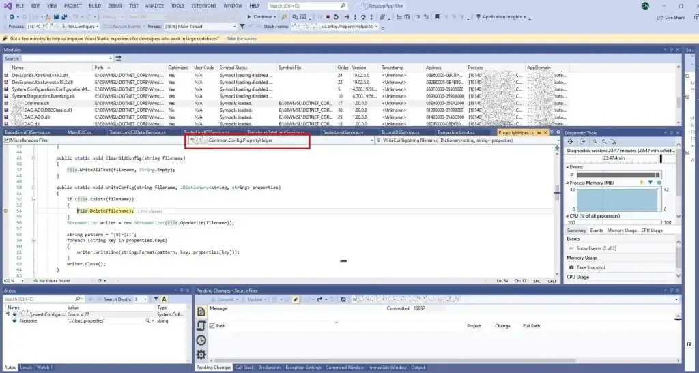Switch to the MainBUC.cs tab
Image resolution: width=699 pixels, height=373 pixels.
pyautogui.click(x=79, y=132)
